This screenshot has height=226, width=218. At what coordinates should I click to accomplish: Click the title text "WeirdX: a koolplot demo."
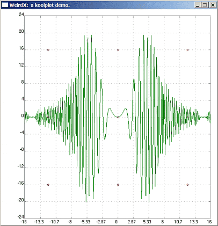pos(39,5)
